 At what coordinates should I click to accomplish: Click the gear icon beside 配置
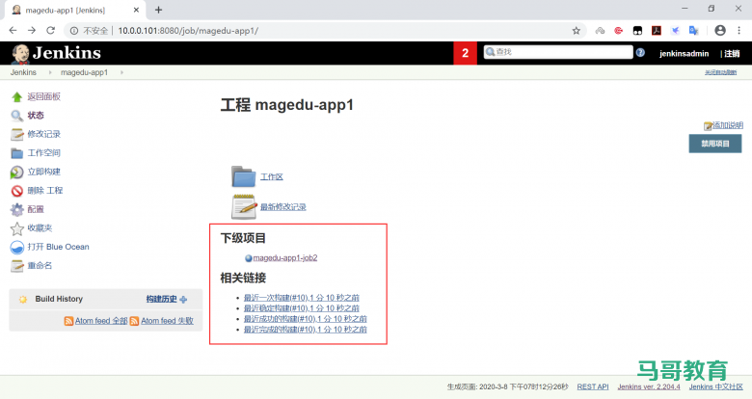coord(16,209)
